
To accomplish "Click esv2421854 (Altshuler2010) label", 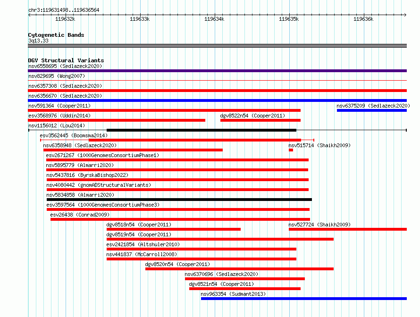I will (x=143, y=244).
